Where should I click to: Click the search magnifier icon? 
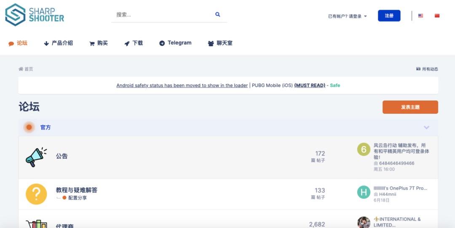[x=218, y=14]
